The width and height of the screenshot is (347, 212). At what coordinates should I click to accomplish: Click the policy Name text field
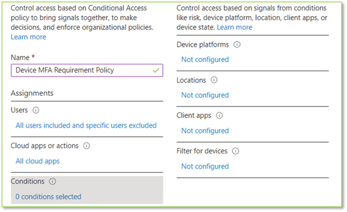pos(87,71)
